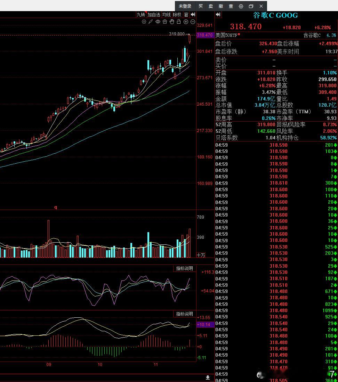
Task: Click 加自选 to add to watchlist
Action: [154, 15]
